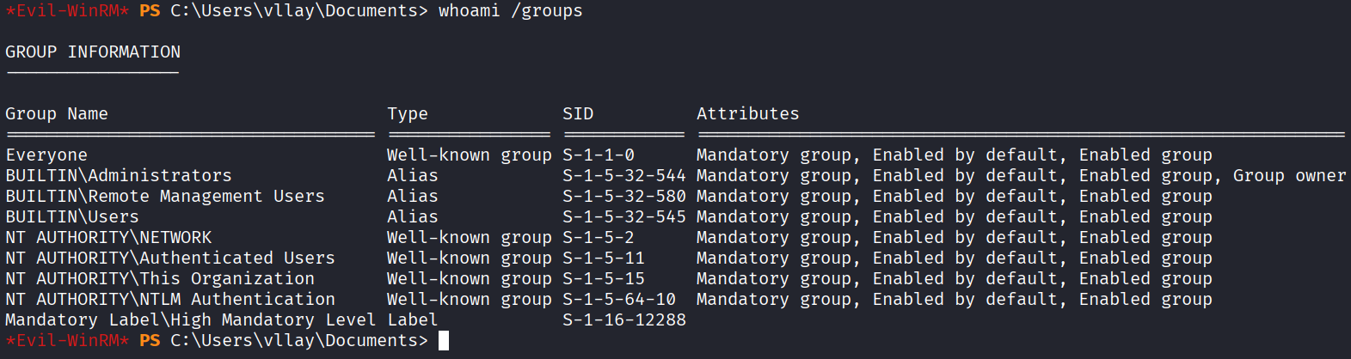The height and width of the screenshot is (359, 1351).
Task: Click the 'Group Name' column header
Action: point(57,114)
